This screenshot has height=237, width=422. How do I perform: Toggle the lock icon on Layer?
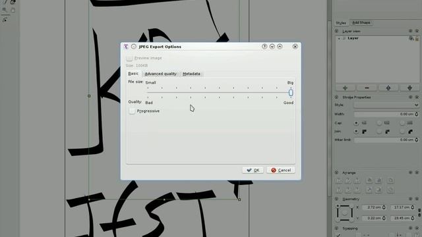pos(417,38)
